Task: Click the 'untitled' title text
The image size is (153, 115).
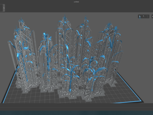Action: [76, 2]
